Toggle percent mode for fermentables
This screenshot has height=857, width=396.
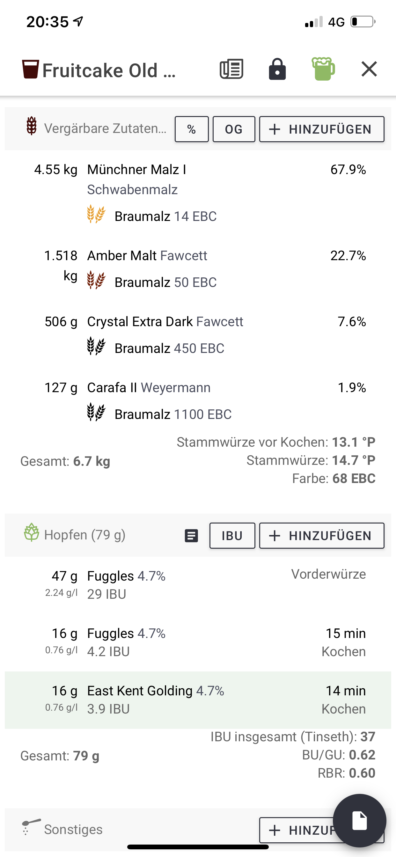pyautogui.click(x=192, y=129)
